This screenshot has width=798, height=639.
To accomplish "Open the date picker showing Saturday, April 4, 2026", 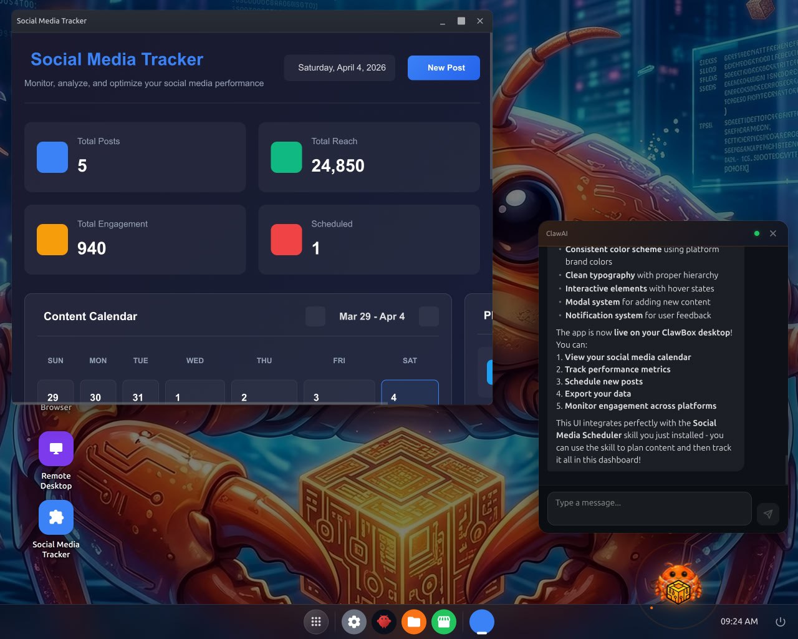I will tap(339, 67).
